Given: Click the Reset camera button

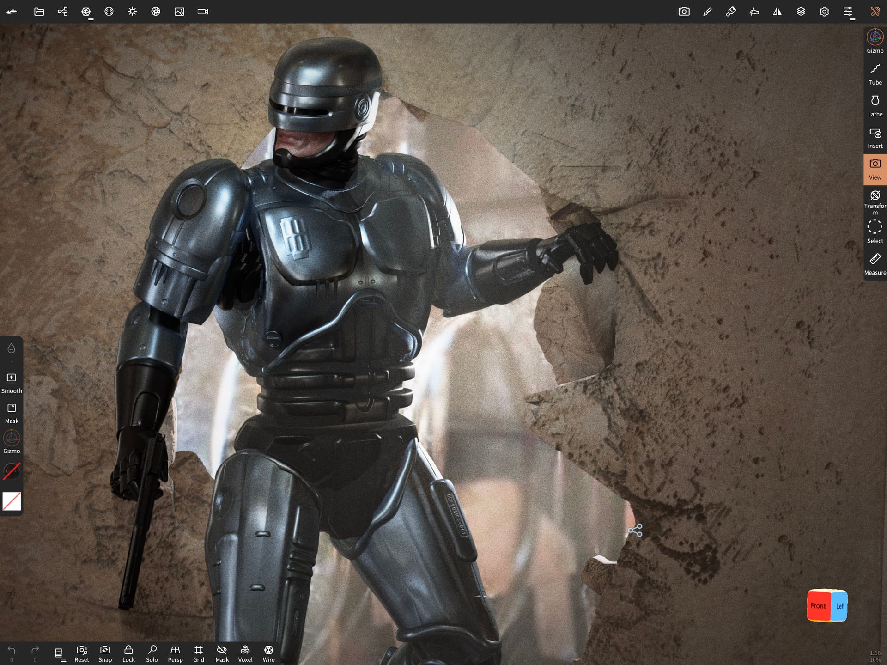Looking at the screenshot, I should (82, 653).
